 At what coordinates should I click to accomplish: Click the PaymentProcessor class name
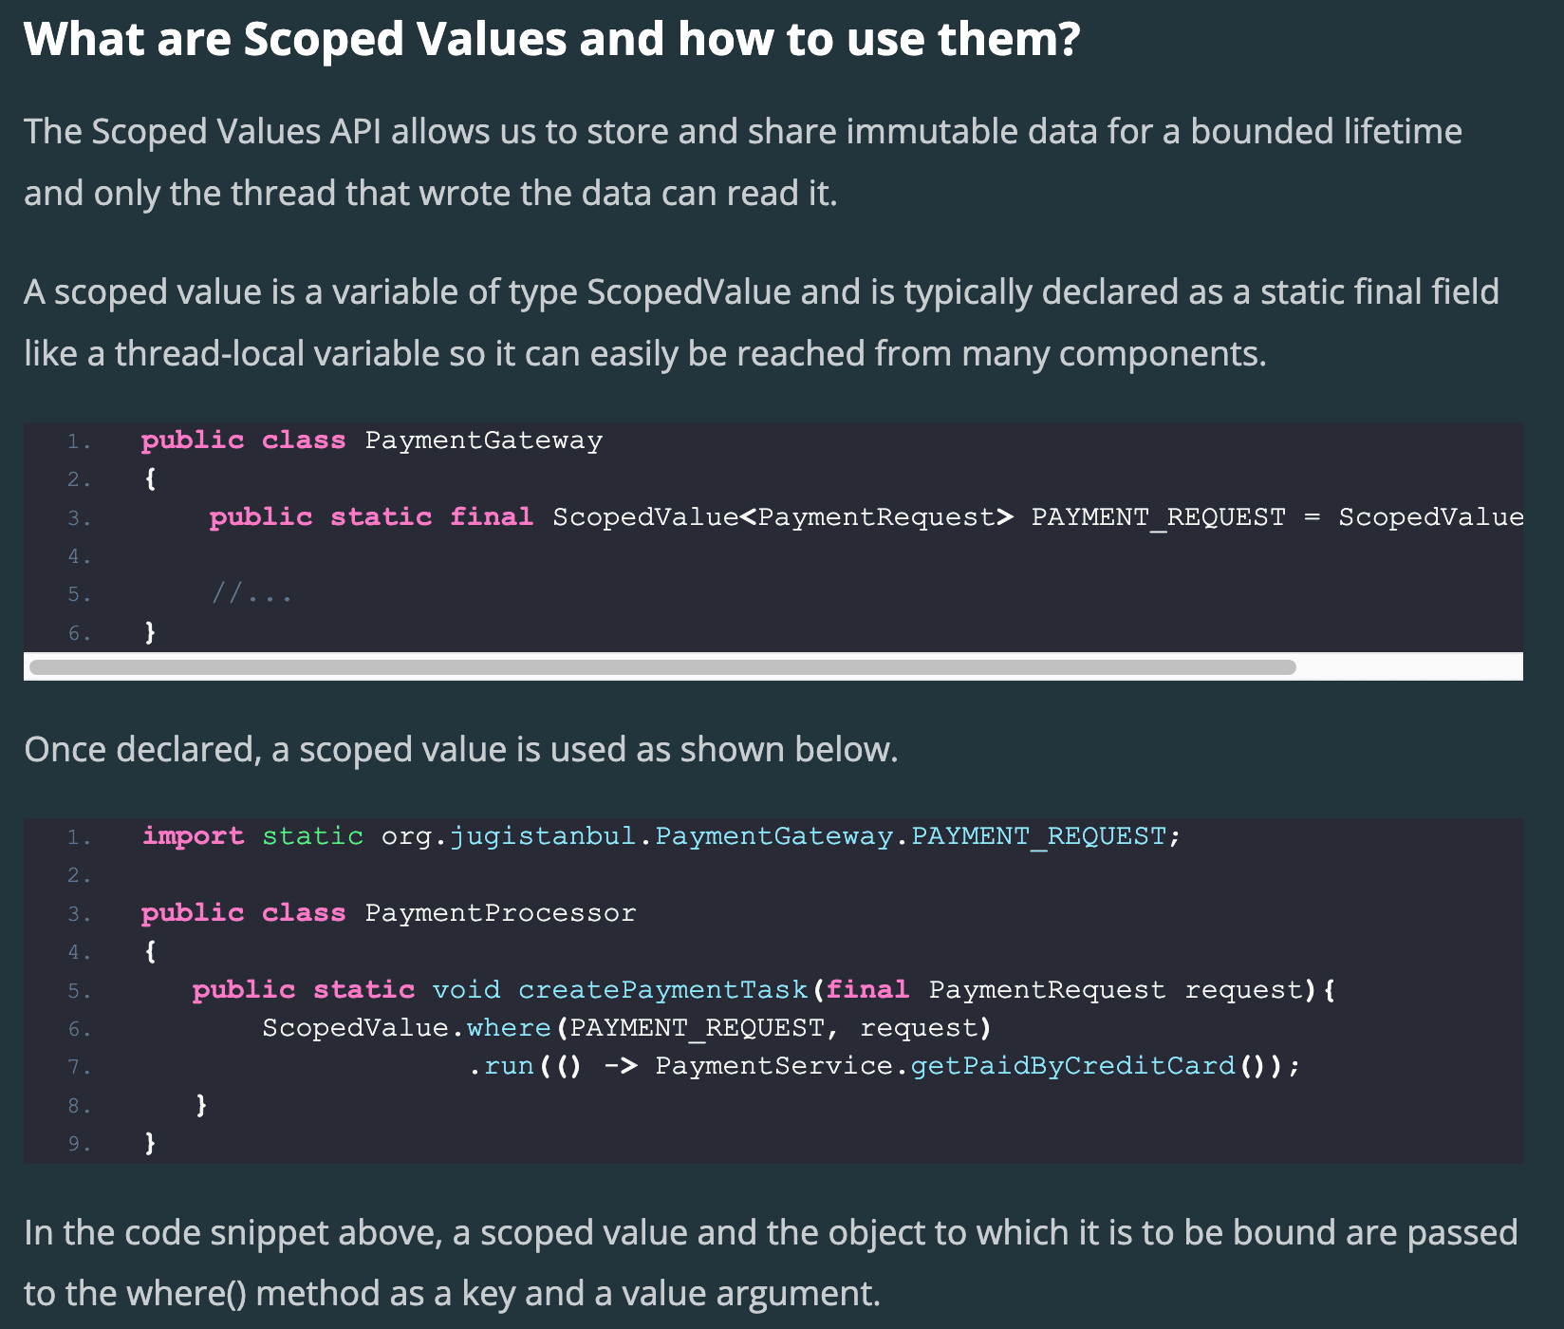pos(500,913)
